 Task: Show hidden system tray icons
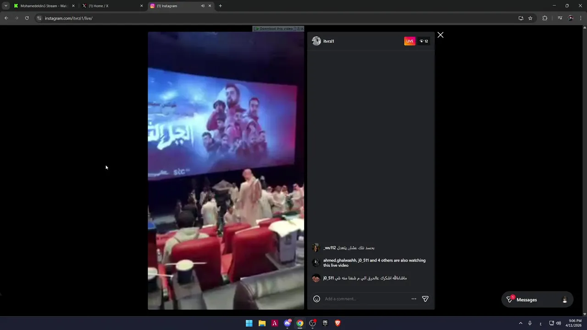click(521, 323)
